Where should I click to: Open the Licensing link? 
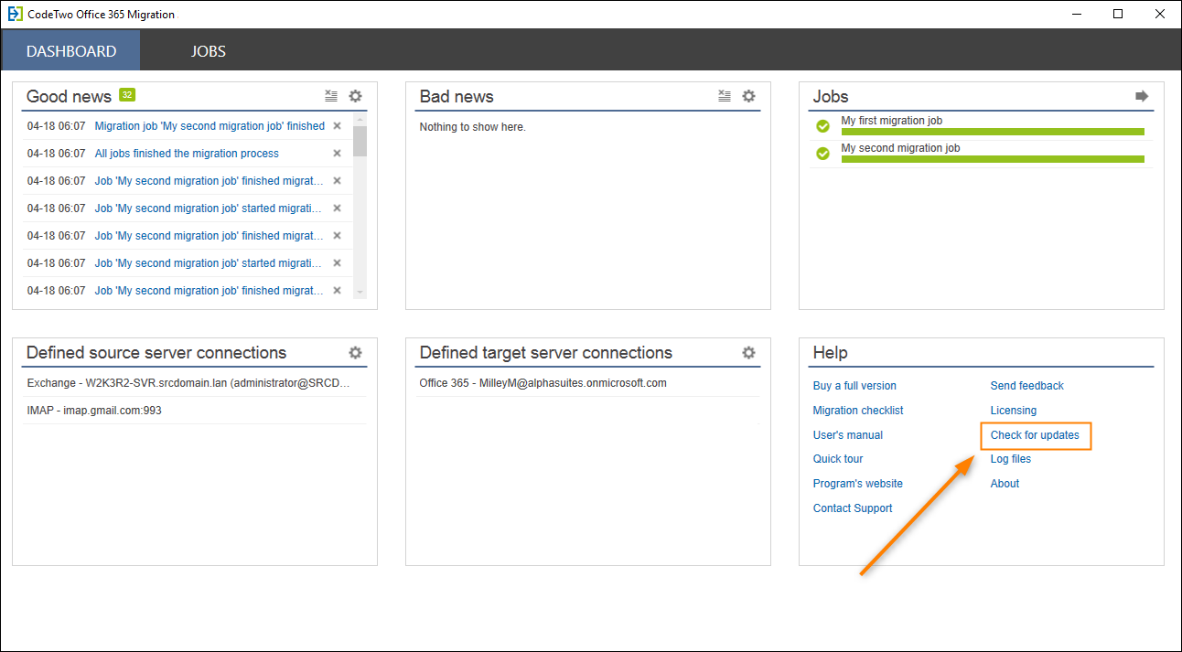tap(1014, 411)
